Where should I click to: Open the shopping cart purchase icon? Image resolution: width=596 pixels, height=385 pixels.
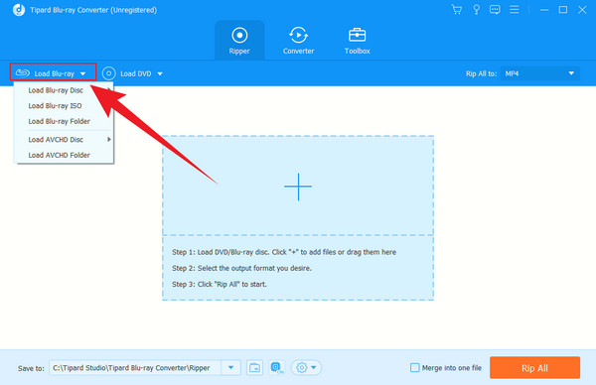pos(457,10)
